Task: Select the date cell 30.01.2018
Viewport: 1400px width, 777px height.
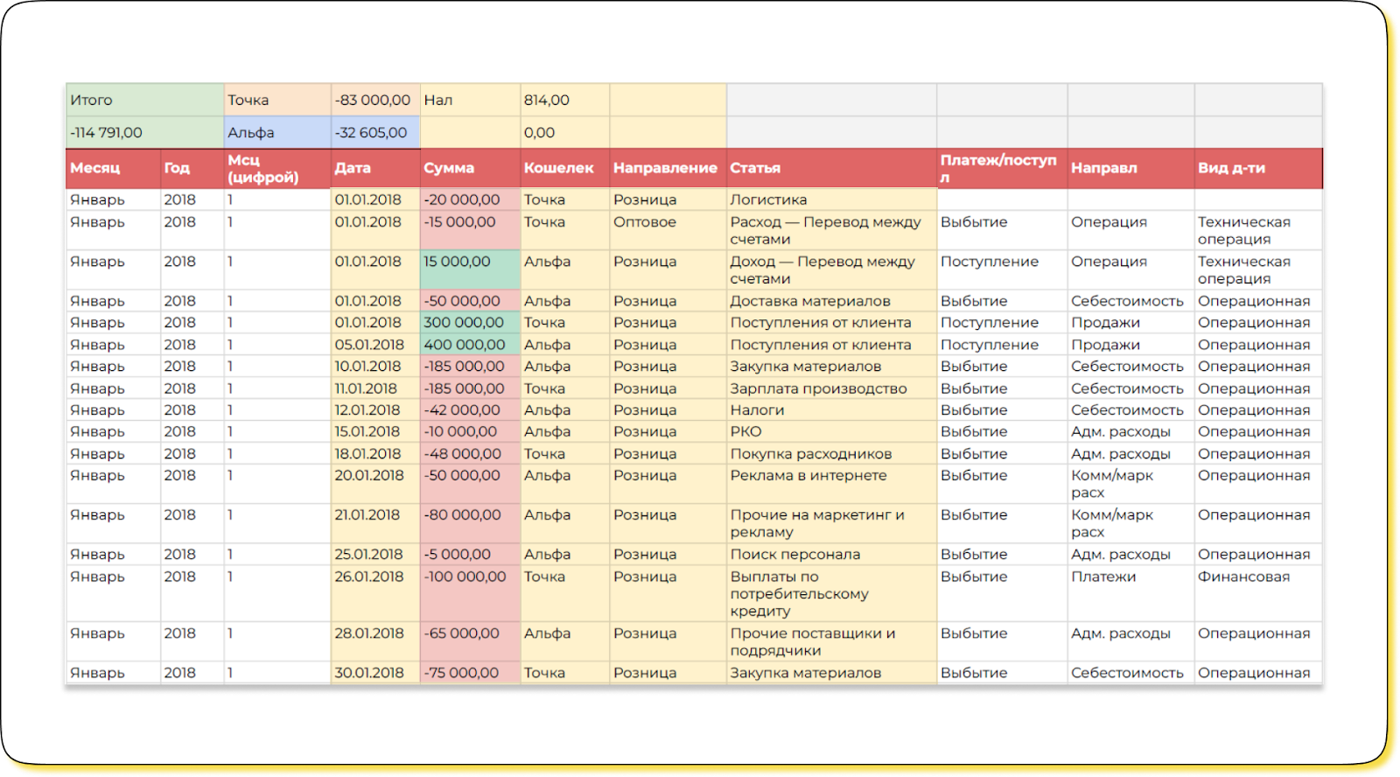Action: pyautogui.click(x=369, y=673)
